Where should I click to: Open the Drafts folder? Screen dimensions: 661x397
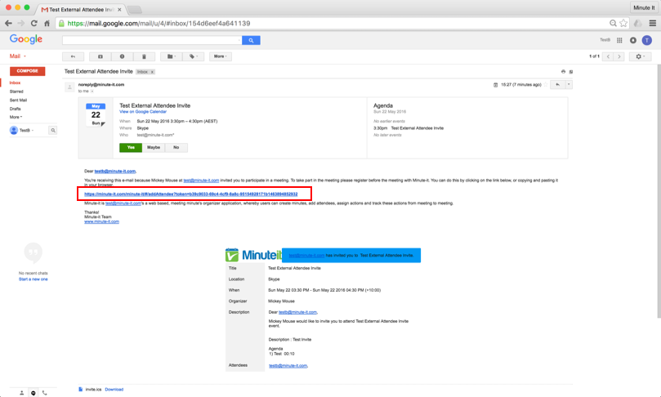(x=16, y=109)
